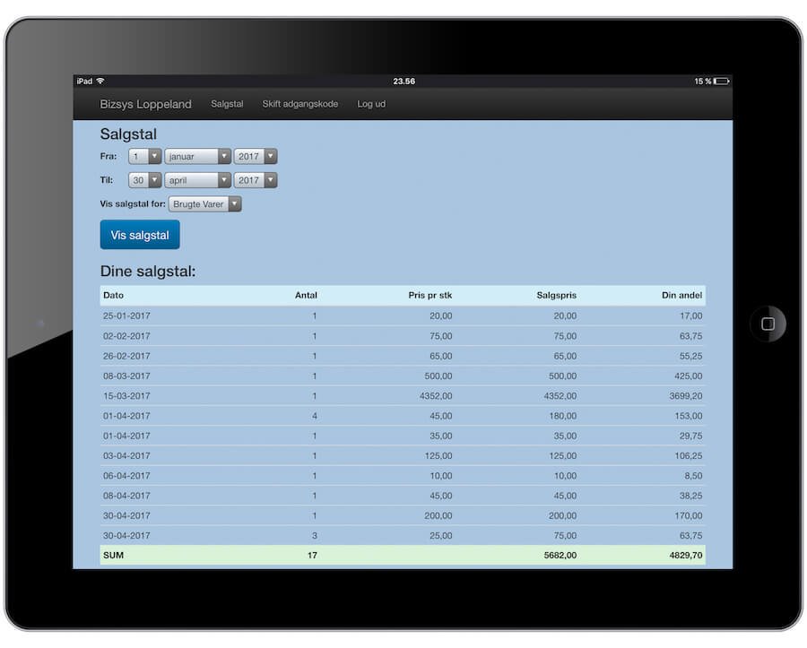The height and width of the screenshot is (648, 807).
Task: Click the Vis salgstal button
Action: (140, 235)
